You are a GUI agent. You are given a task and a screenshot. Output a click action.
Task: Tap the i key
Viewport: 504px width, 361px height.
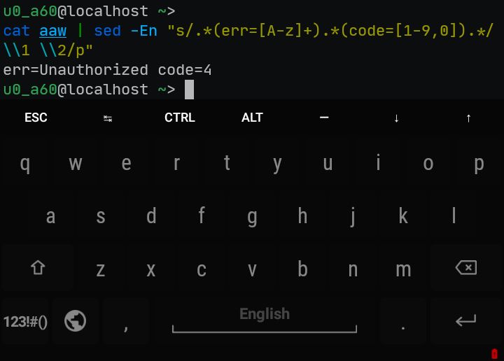pos(378,164)
